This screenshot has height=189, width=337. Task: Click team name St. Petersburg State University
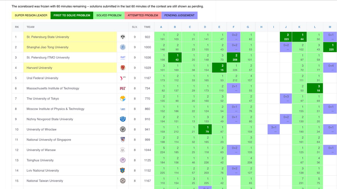click(x=48, y=37)
